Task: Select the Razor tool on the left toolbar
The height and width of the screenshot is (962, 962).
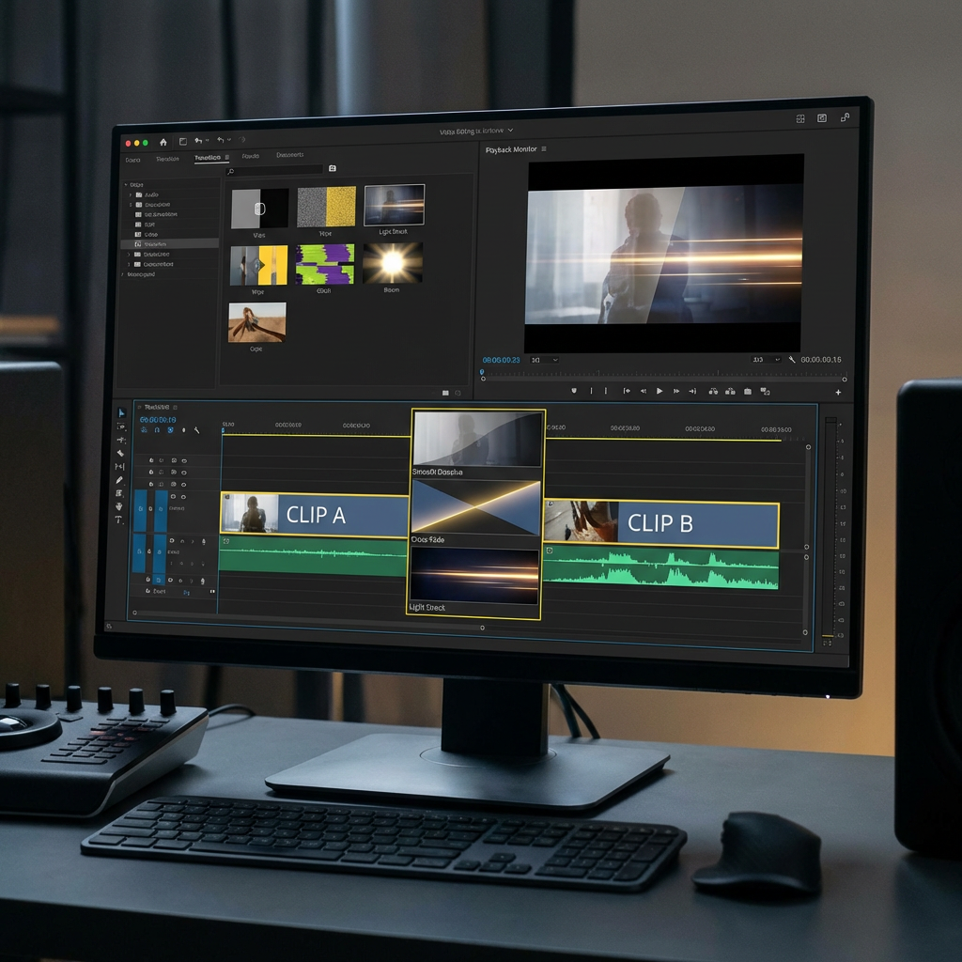Action: pyautogui.click(x=120, y=452)
